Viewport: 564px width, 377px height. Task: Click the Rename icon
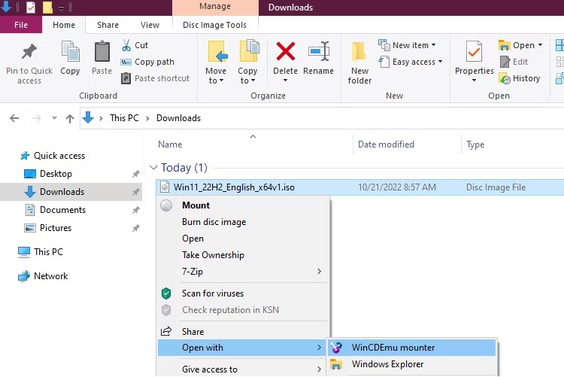pyautogui.click(x=319, y=51)
